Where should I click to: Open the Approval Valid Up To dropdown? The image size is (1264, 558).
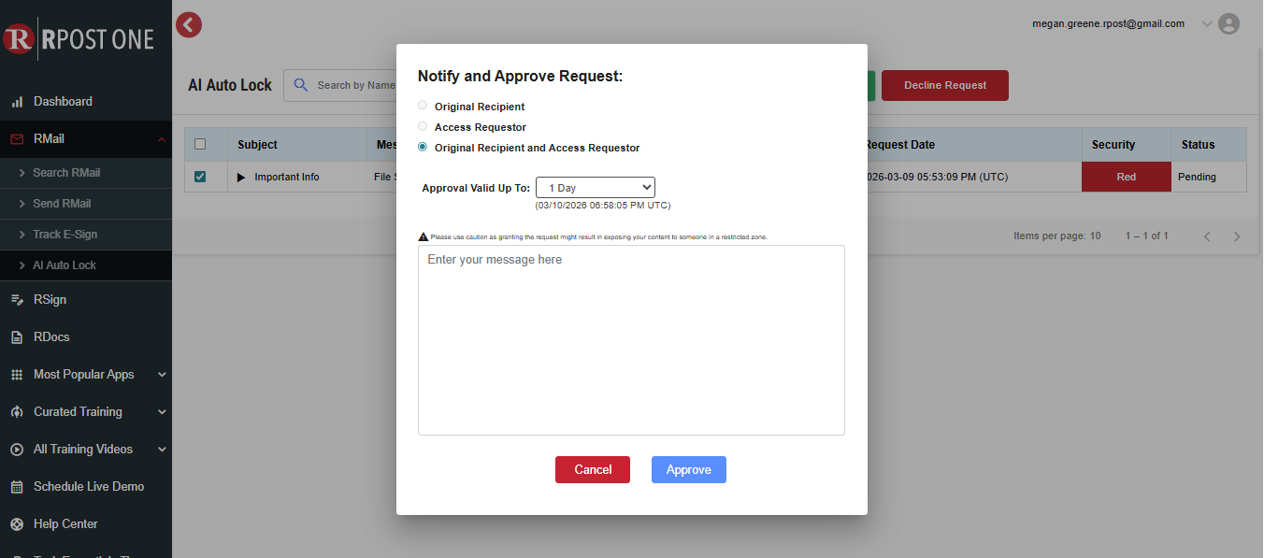tap(596, 187)
